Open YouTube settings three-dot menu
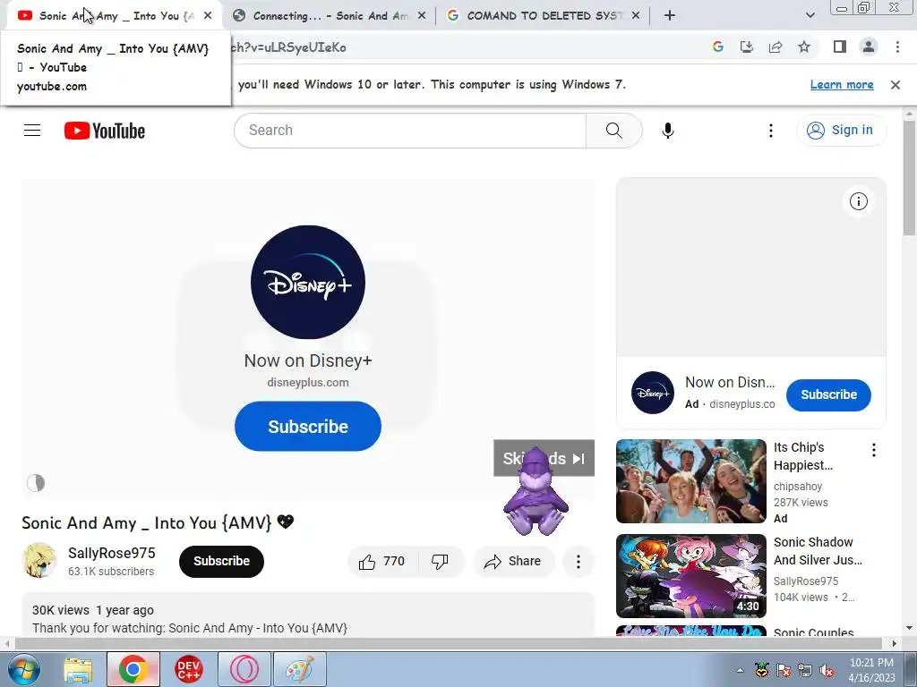 click(x=771, y=131)
